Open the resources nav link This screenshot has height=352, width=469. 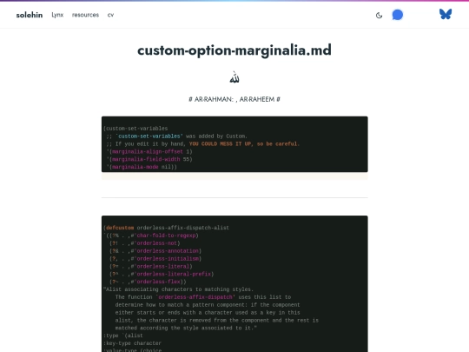pos(85,15)
